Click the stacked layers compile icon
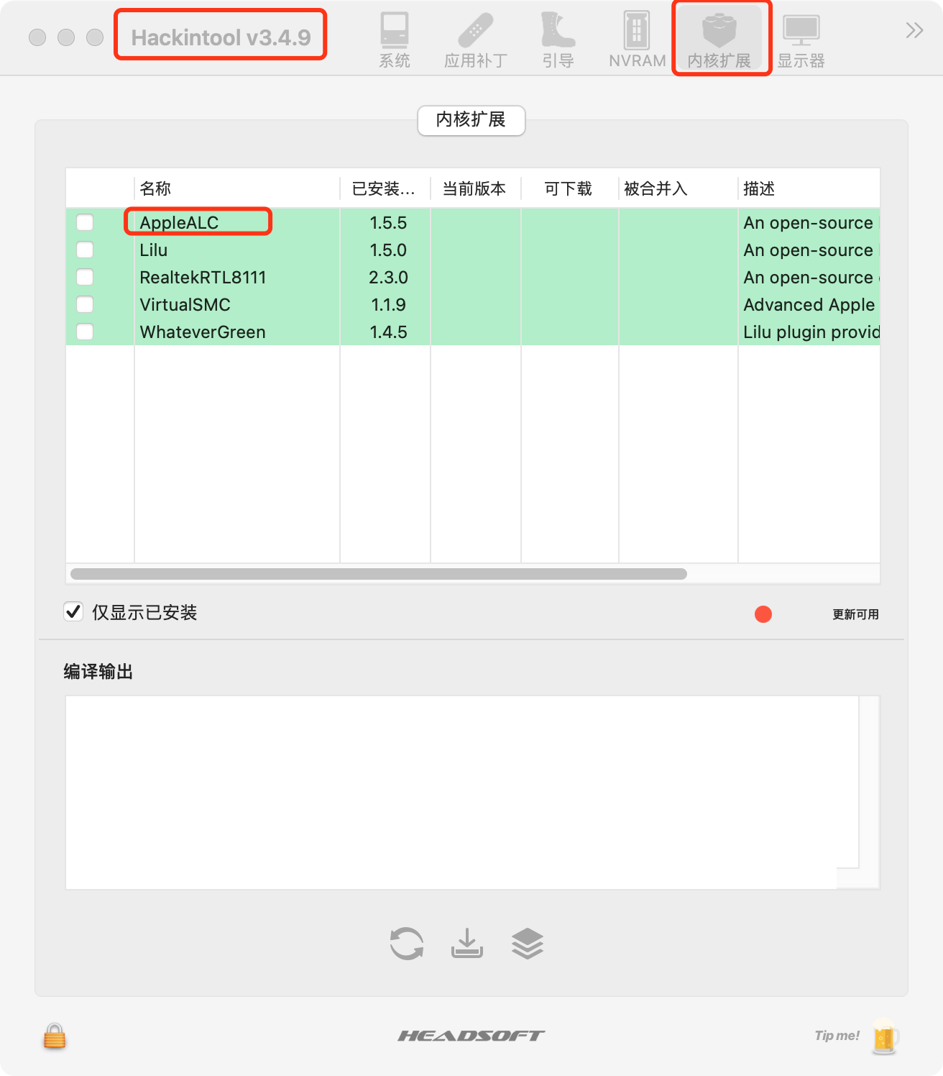 tap(528, 943)
